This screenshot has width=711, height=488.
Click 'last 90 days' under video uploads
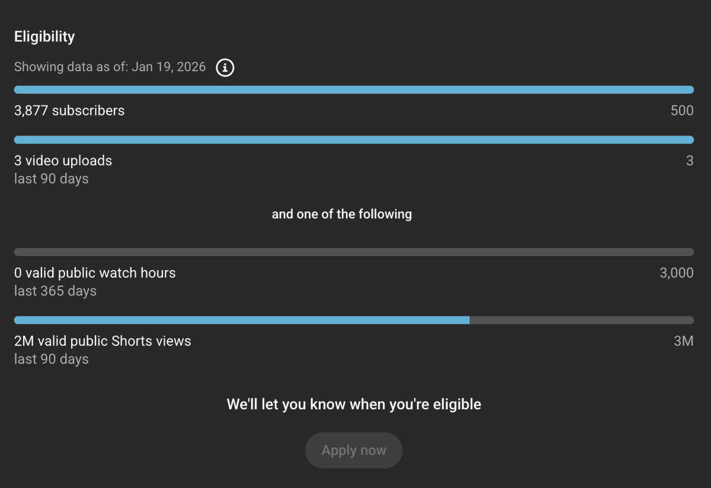pyautogui.click(x=52, y=179)
